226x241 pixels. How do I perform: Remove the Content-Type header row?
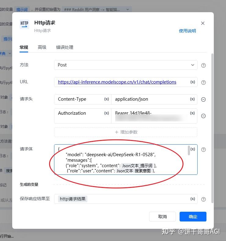[203, 99]
